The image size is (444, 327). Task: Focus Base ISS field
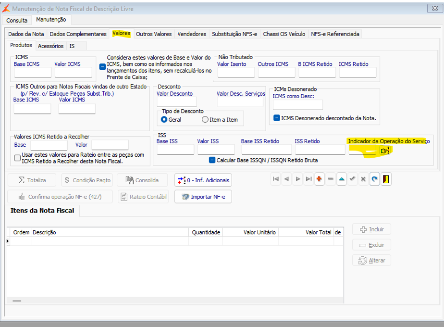175,150
